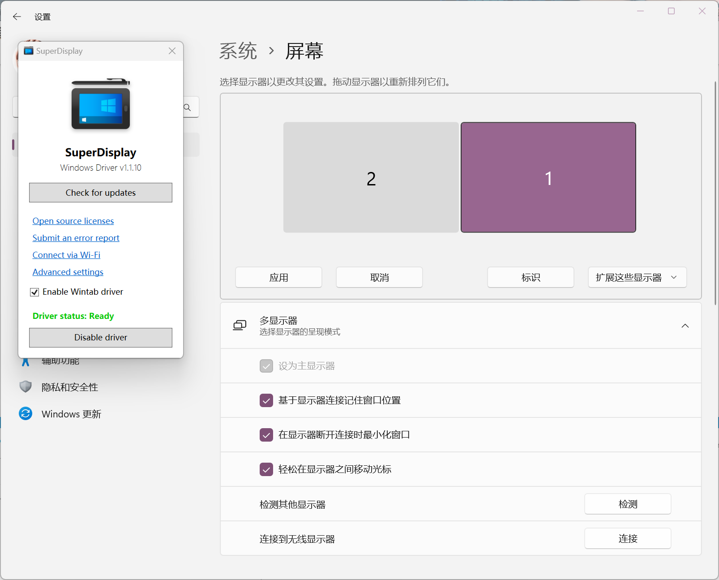This screenshot has width=719, height=580.
Task: Toggle Enable Wintab driver checkbox
Action: [35, 292]
